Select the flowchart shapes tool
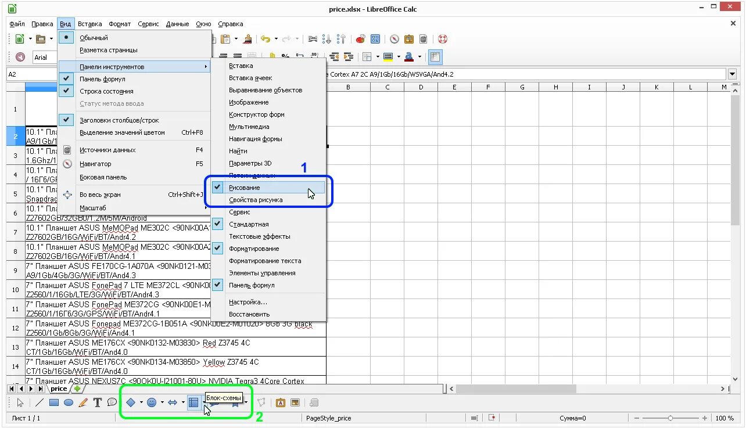The height and width of the screenshot is (428, 746). click(193, 402)
